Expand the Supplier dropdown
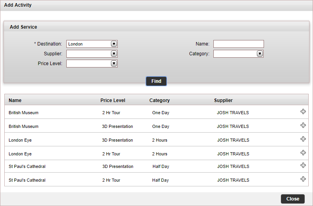The image size is (313, 206). (x=92, y=54)
